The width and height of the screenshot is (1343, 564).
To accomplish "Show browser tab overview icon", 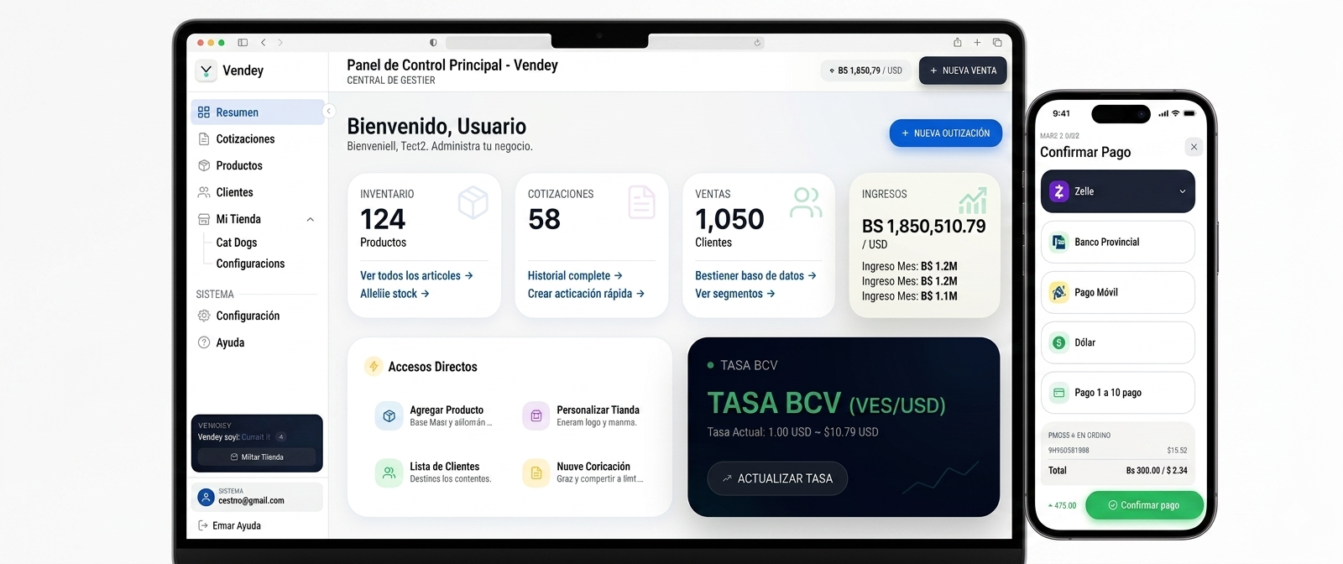I will coord(997,43).
